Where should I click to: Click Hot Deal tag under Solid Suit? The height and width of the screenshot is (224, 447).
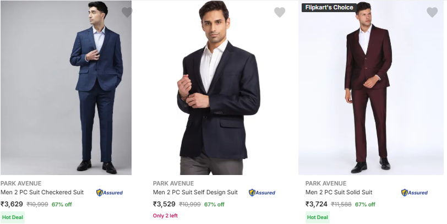pos(318,217)
